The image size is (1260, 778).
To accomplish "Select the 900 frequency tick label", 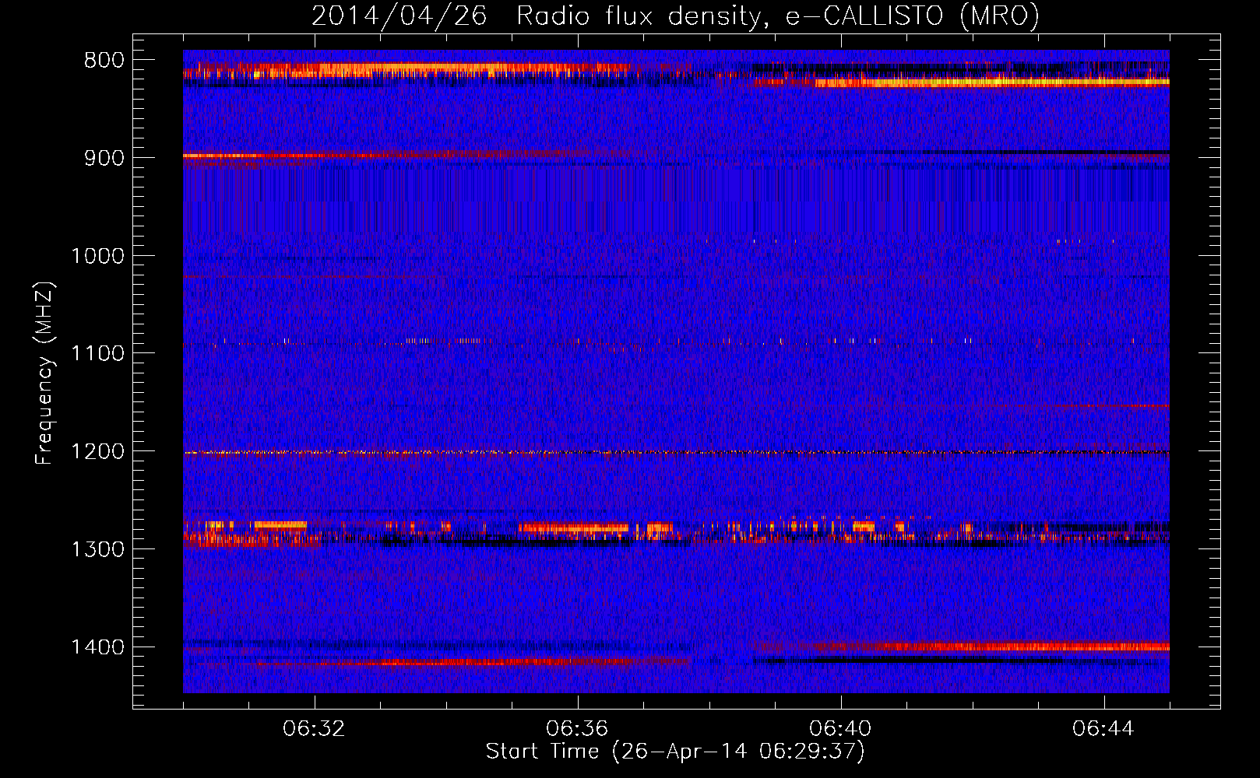I will (104, 158).
